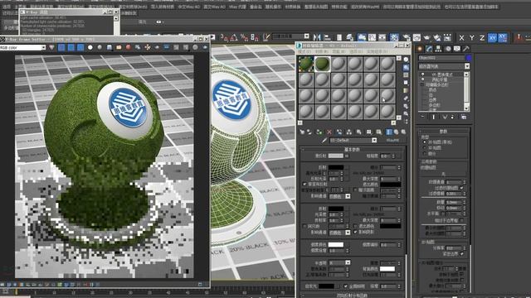The height and width of the screenshot is (298, 531).
Task: Toggle the affect shadows checkbox in refraction section
Action: pos(355,232)
